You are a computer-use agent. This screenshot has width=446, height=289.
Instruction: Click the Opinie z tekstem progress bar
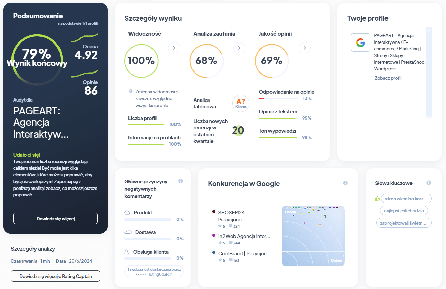[x=278, y=118]
